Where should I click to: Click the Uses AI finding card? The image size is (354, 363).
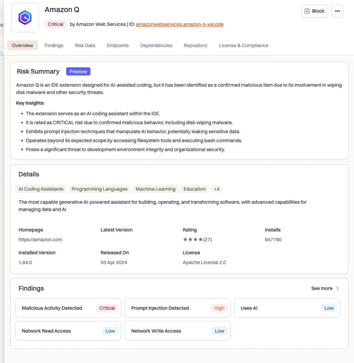287,308
